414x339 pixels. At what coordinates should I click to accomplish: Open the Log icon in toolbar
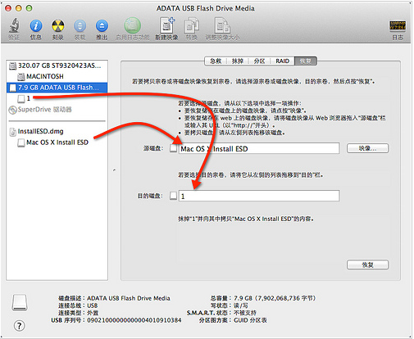click(398, 26)
